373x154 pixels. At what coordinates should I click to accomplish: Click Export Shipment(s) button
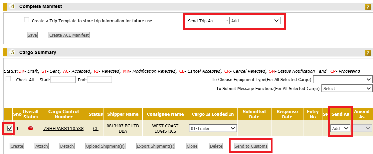tap(156, 146)
